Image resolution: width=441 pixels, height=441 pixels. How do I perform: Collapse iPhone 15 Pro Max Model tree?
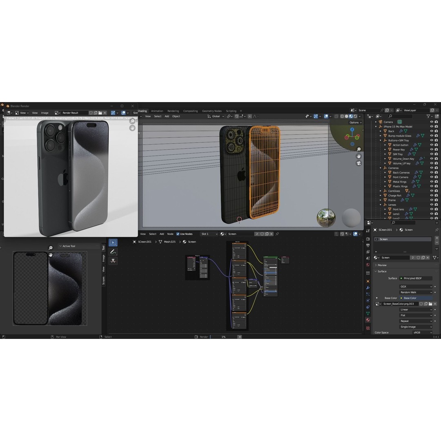[x=376, y=127]
